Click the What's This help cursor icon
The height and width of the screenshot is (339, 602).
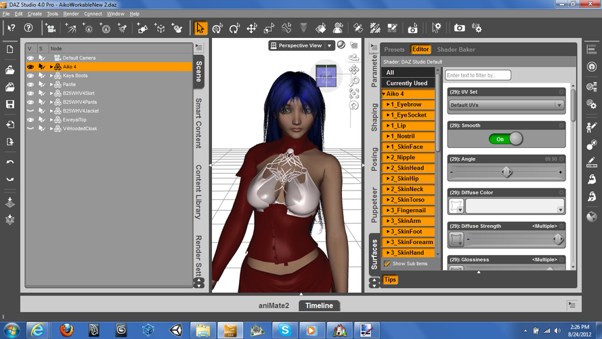click(11, 28)
